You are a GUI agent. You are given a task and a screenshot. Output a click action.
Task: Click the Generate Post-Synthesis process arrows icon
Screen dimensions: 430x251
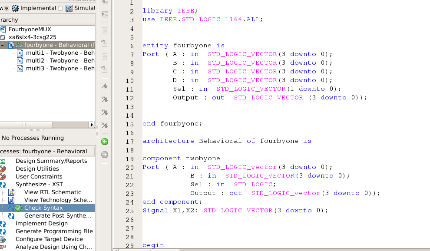pyautogui.click(x=11, y=216)
